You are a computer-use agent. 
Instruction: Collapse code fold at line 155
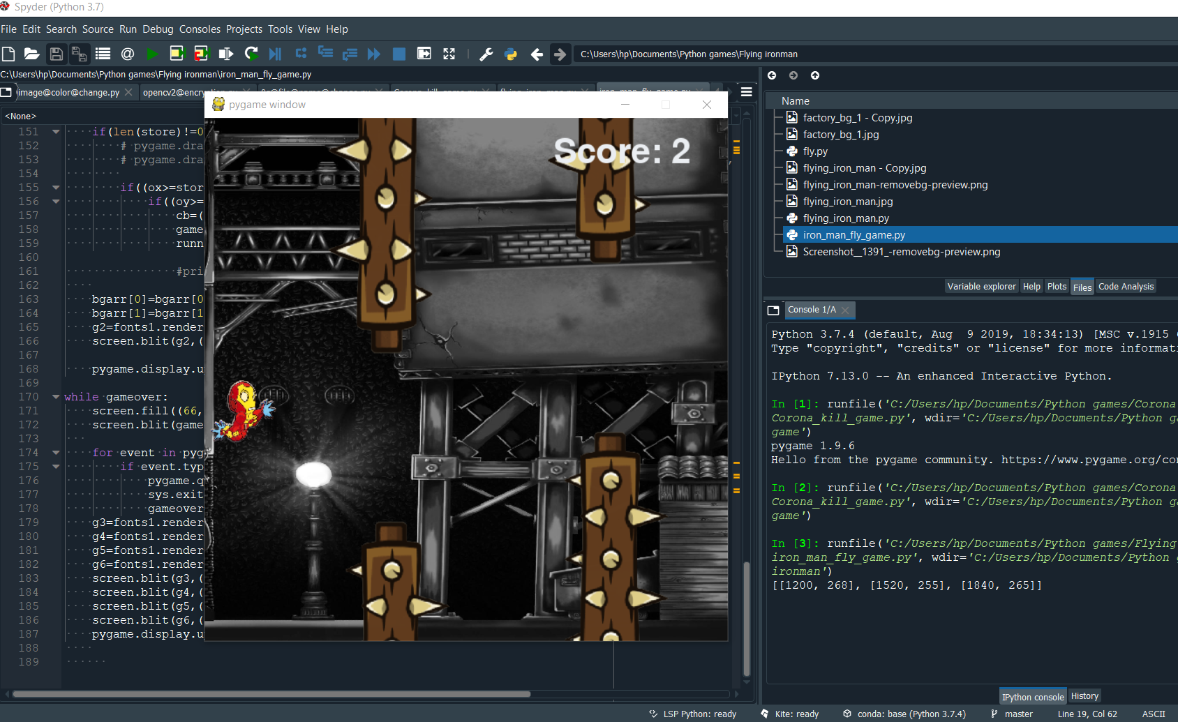[56, 187]
